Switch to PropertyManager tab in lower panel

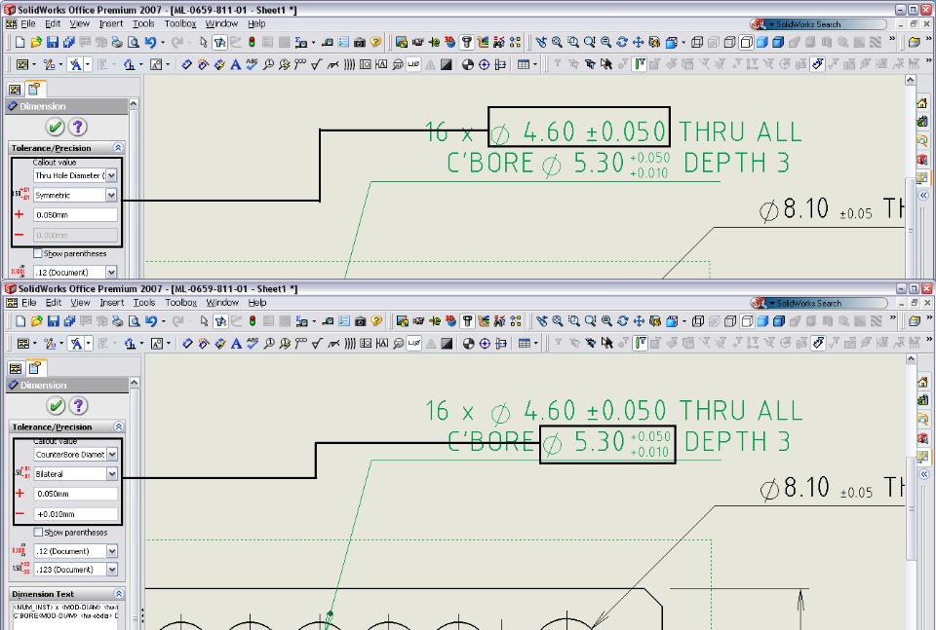coord(35,368)
